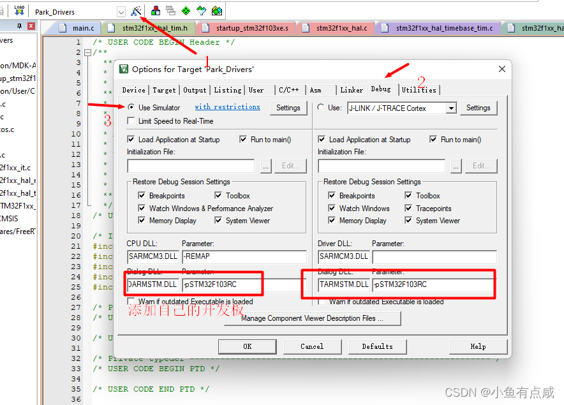
Task: Close the Options for Target dialog
Action: tap(502, 69)
